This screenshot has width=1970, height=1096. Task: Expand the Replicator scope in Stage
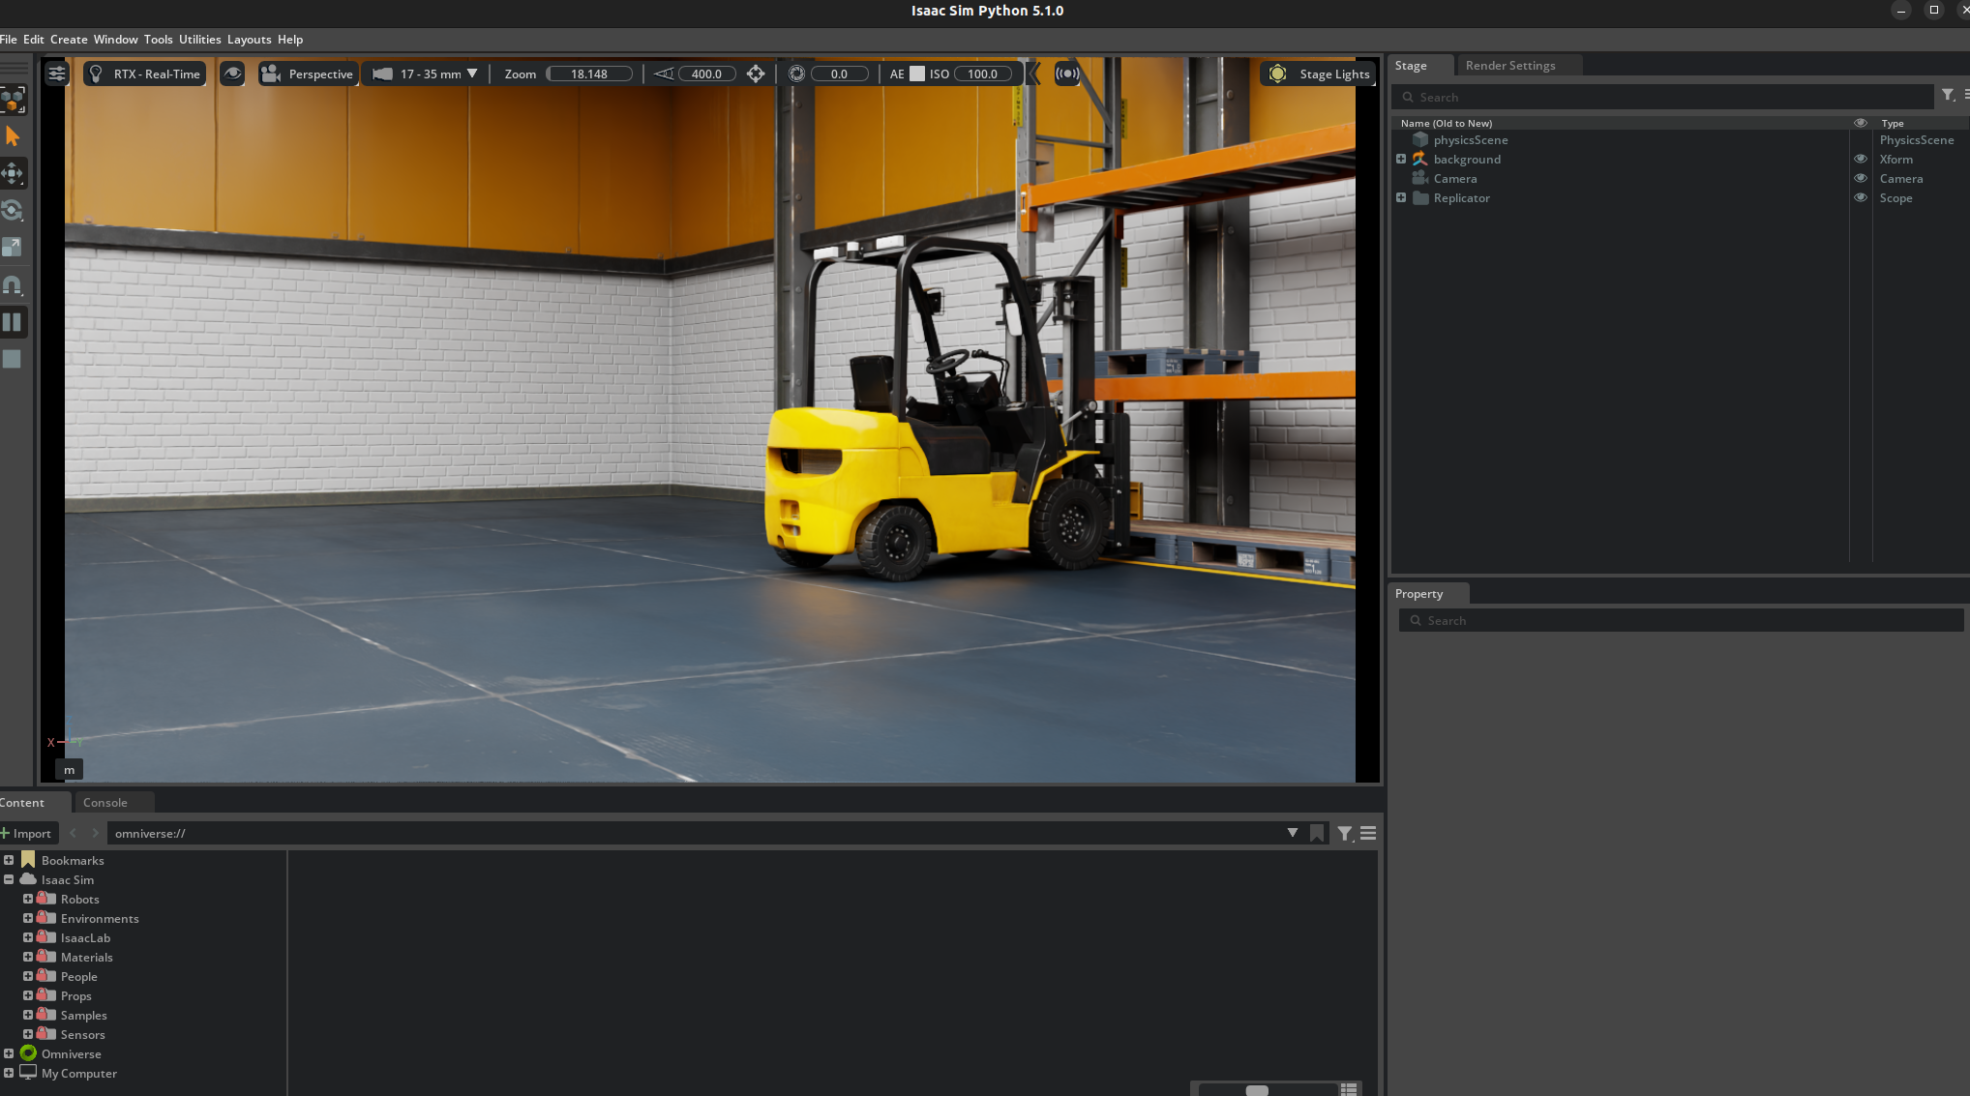1400,197
